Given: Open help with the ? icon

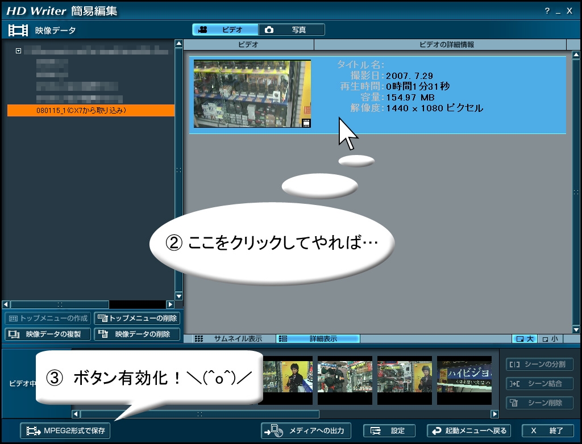Looking at the screenshot, I should (547, 11).
